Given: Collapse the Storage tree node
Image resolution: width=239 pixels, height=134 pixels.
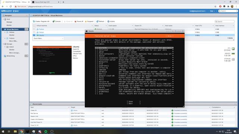Looking at the screenshot, I should click(3, 44).
